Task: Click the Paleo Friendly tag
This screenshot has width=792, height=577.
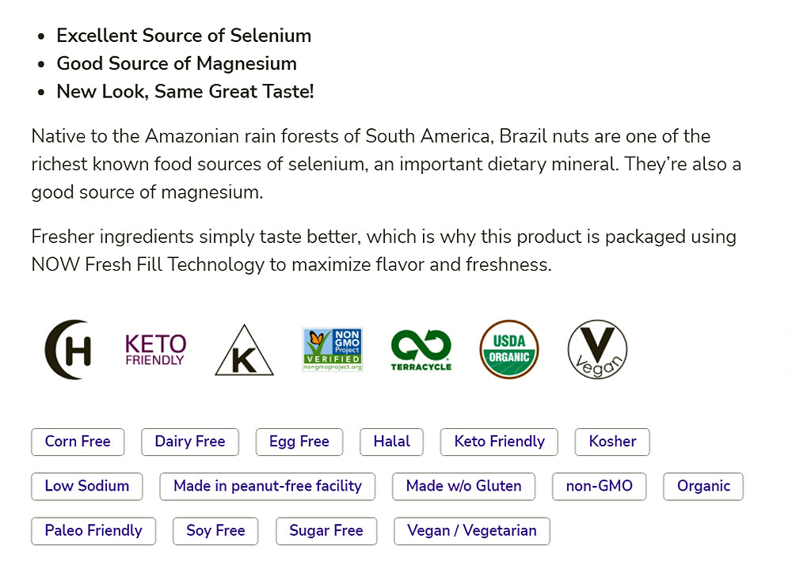Action: [93, 530]
